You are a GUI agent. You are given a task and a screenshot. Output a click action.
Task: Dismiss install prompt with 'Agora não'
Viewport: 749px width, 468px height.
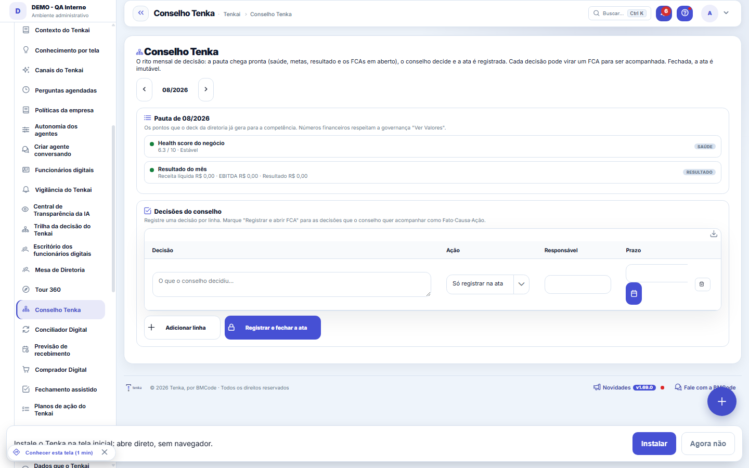(708, 444)
